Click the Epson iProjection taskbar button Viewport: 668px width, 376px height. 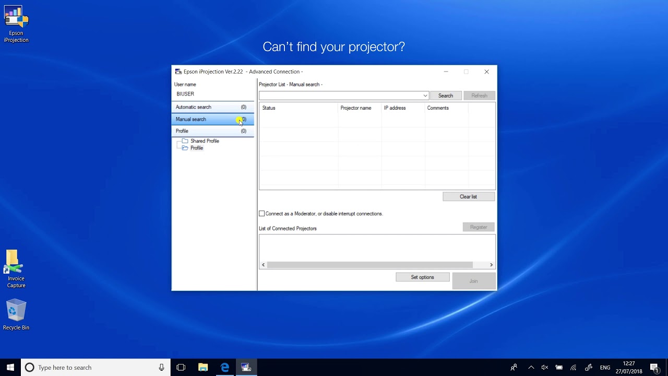click(x=246, y=368)
